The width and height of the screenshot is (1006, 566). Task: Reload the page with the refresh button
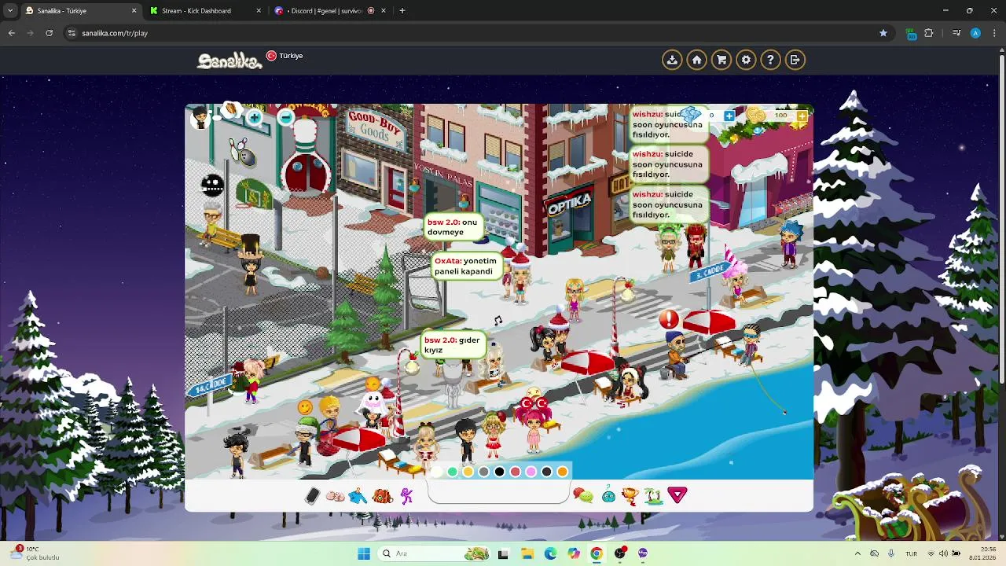(49, 33)
